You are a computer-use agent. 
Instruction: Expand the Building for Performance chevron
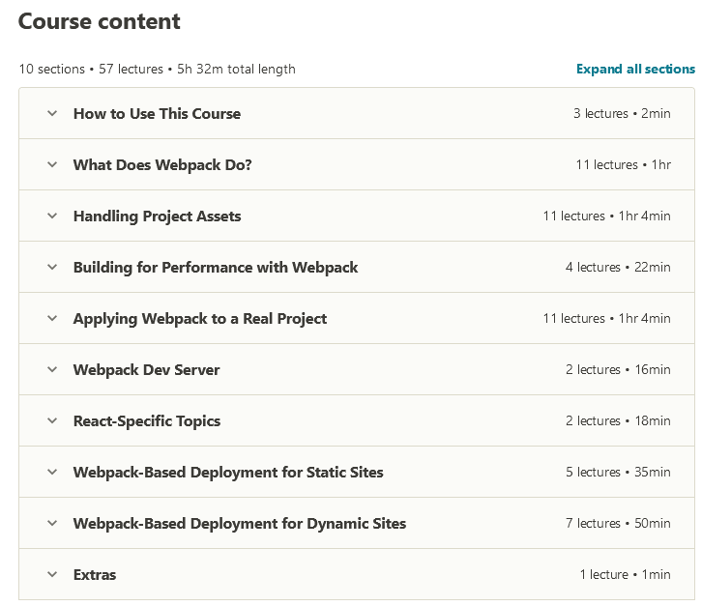coord(52,267)
